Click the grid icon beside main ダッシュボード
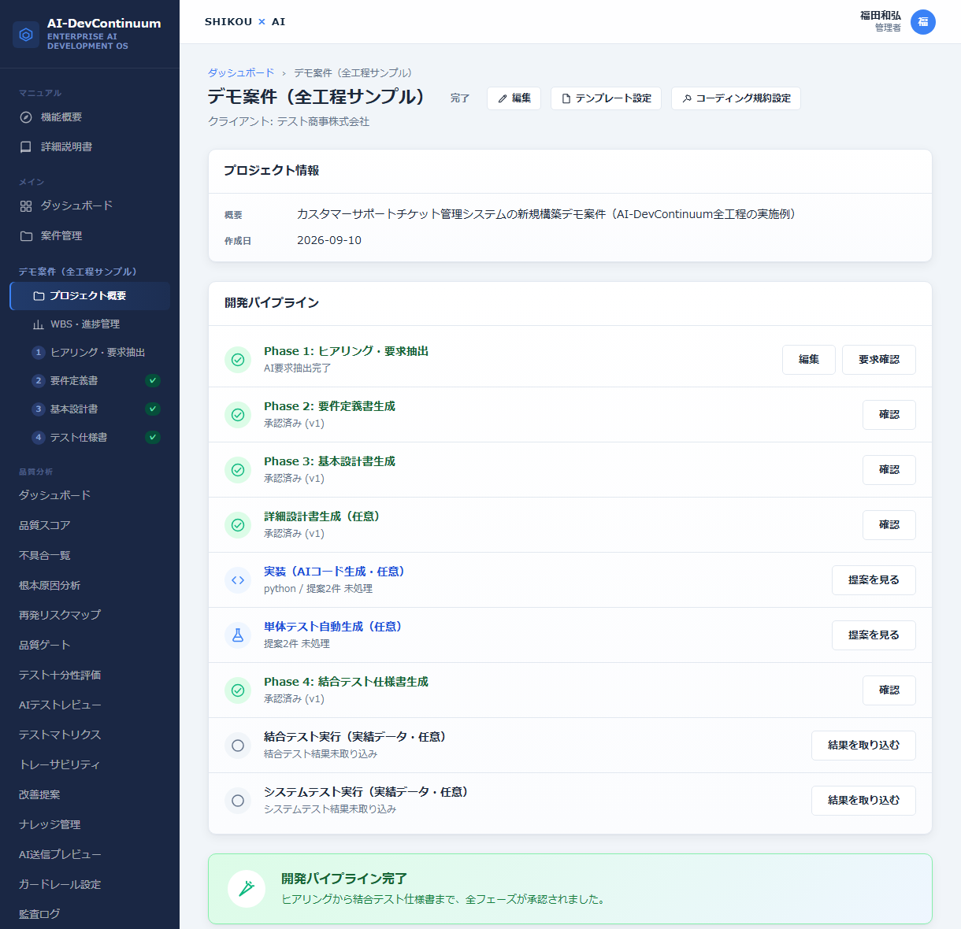 26,205
